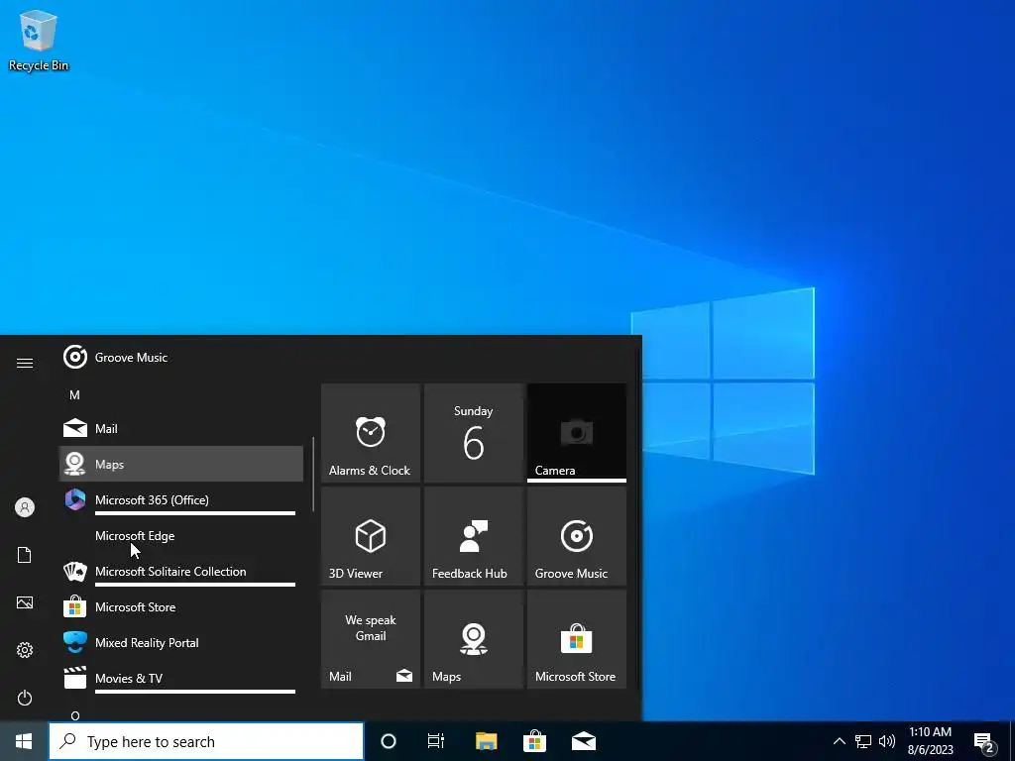Open the Microsoft Store tile

577,639
